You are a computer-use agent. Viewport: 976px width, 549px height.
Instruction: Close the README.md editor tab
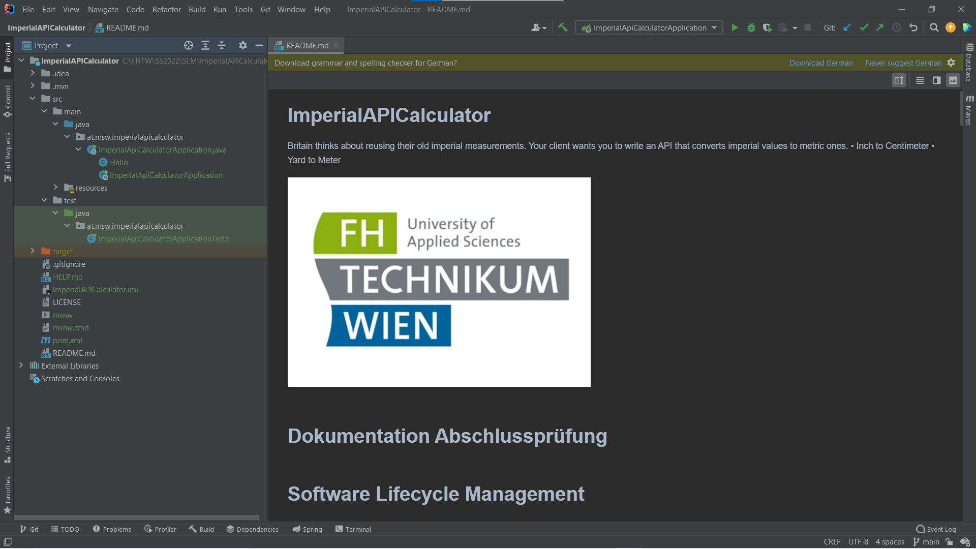[336, 45]
